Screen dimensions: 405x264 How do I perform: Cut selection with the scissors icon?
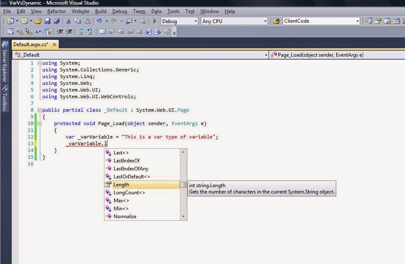(x=68, y=21)
